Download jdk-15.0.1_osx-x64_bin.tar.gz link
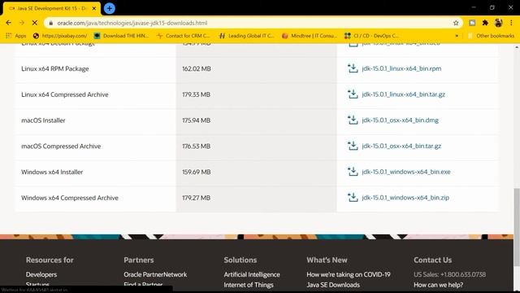Screen dimensions: 520x293 tap(401, 146)
